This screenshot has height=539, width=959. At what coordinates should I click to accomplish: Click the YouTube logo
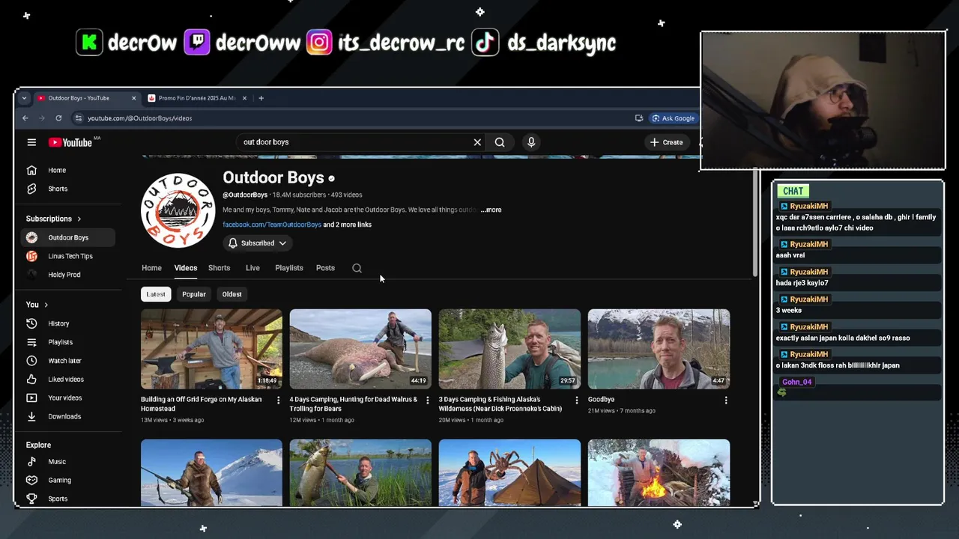click(71, 142)
